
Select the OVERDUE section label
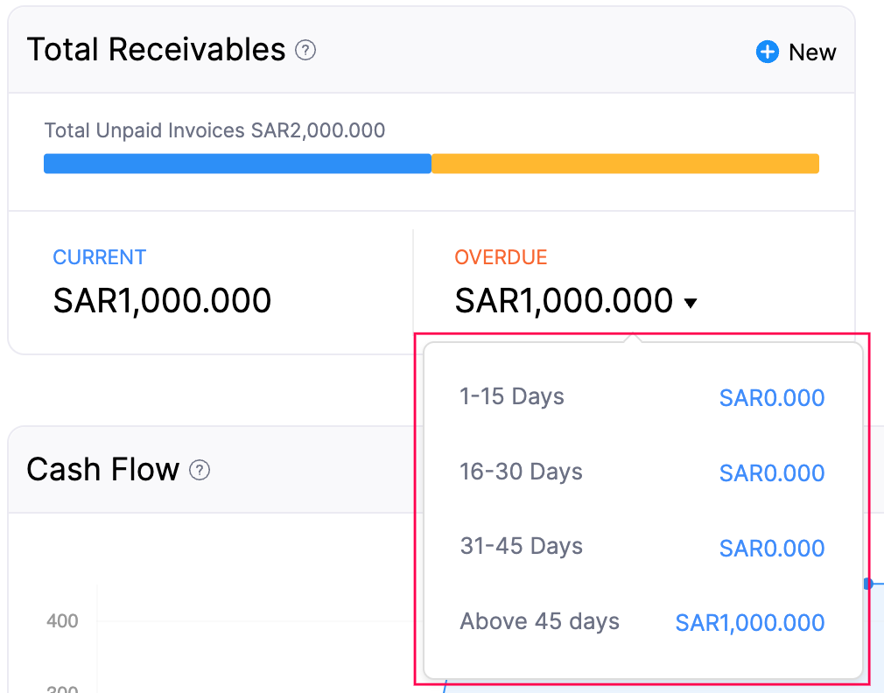coord(501,257)
